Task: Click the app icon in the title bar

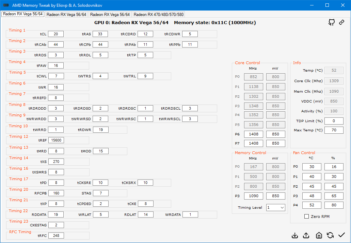Action: point(6,5)
